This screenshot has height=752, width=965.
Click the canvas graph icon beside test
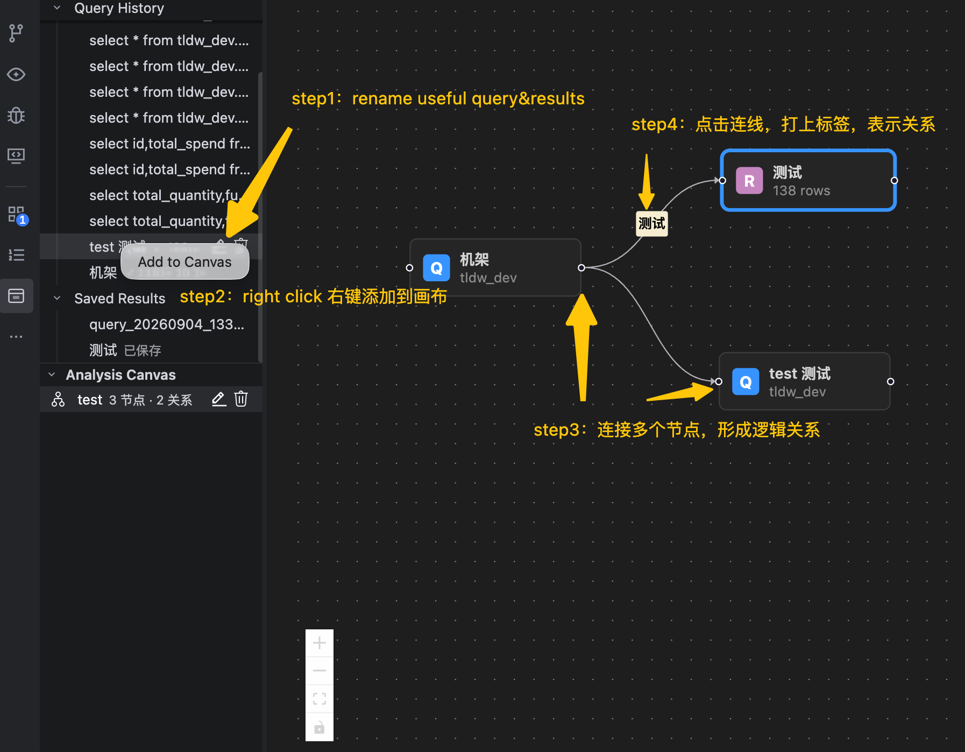(58, 399)
